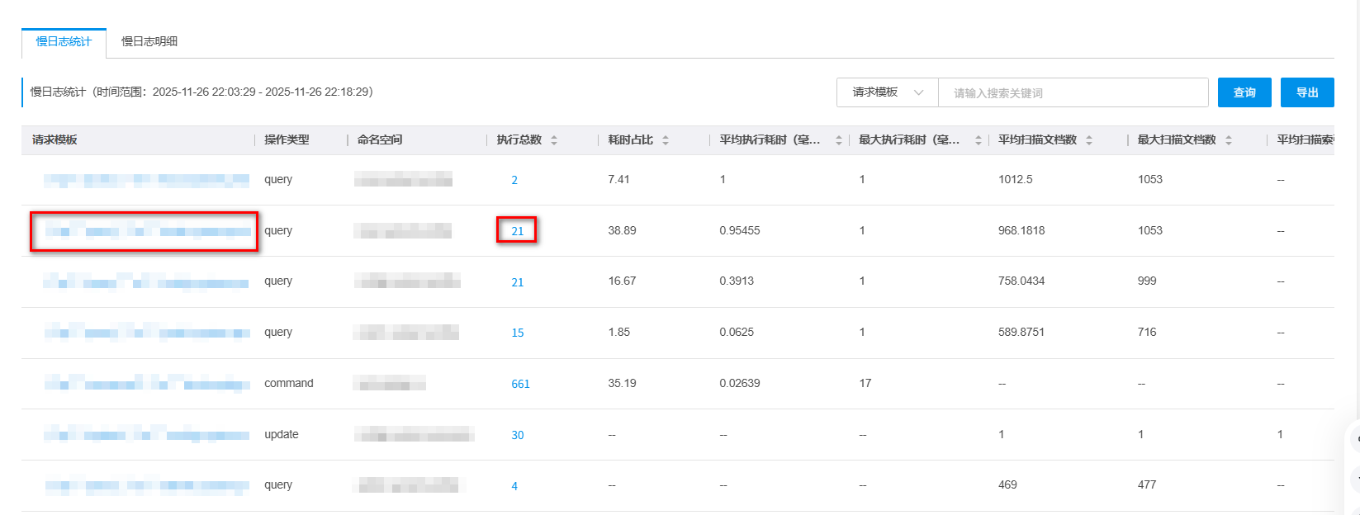
Task: Click the 请求模板 column header
Action: [x=54, y=140]
